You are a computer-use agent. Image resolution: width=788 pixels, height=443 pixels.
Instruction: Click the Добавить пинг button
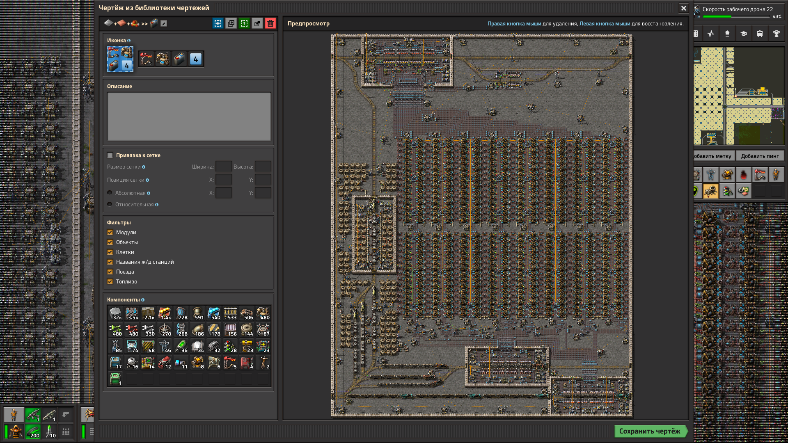760,156
